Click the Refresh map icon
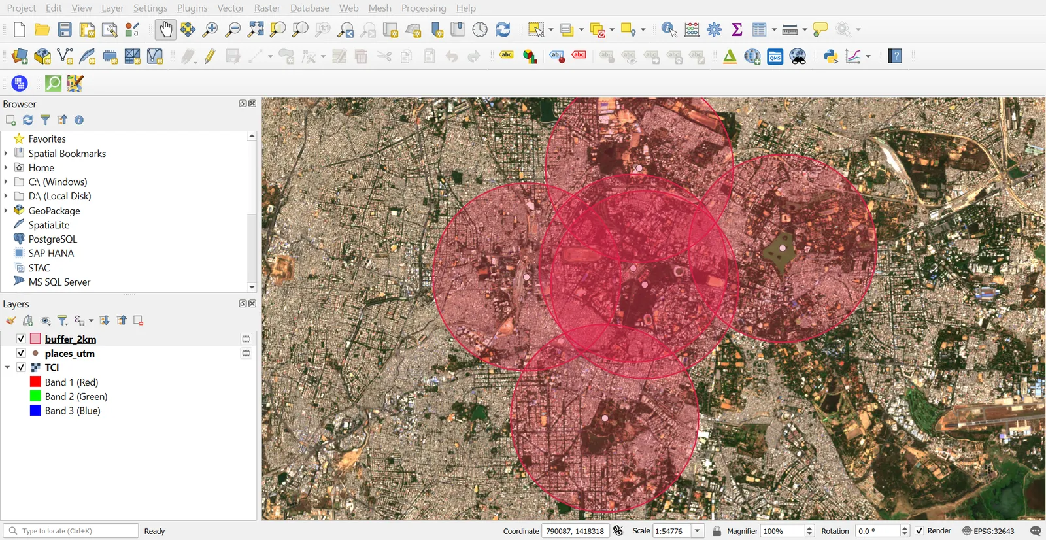Screen dimensions: 1046x540 click(503, 29)
